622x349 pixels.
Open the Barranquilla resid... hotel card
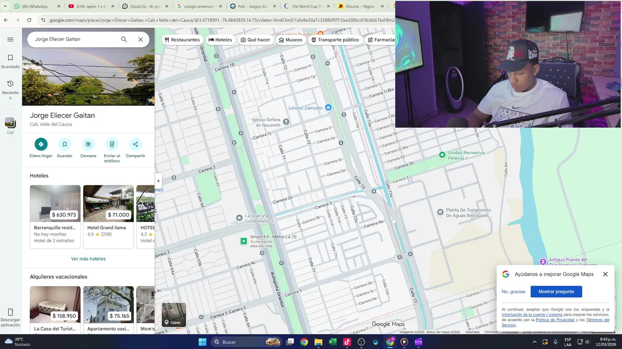(55, 216)
